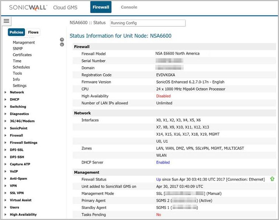Click the Running Config field

click(148, 23)
